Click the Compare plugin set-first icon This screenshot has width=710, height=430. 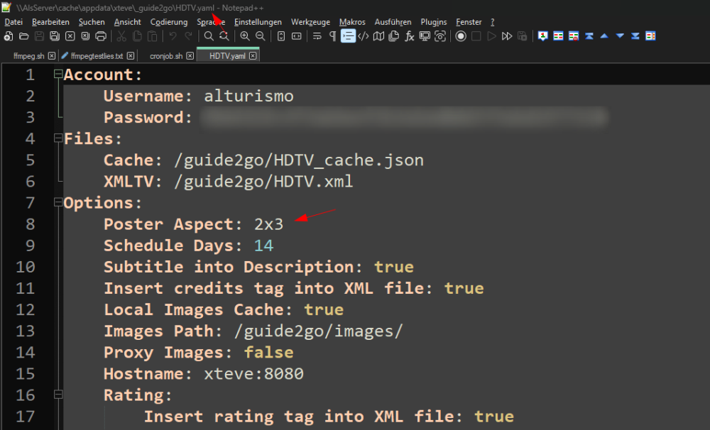543,36
